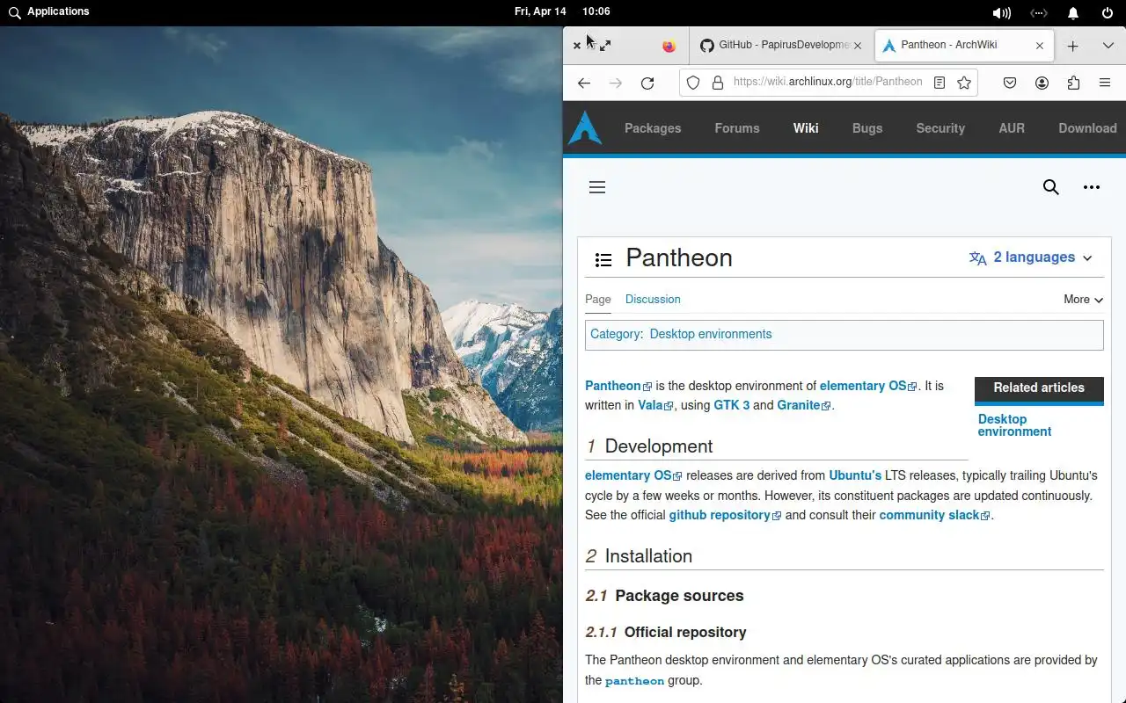Open AUR in the Arch navigation
The height and width of the screenshot is (703, 1126).
coord(1012,128)
